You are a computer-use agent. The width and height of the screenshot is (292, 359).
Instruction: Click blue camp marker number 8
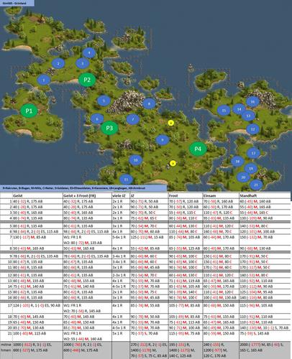tap(149, 104)
